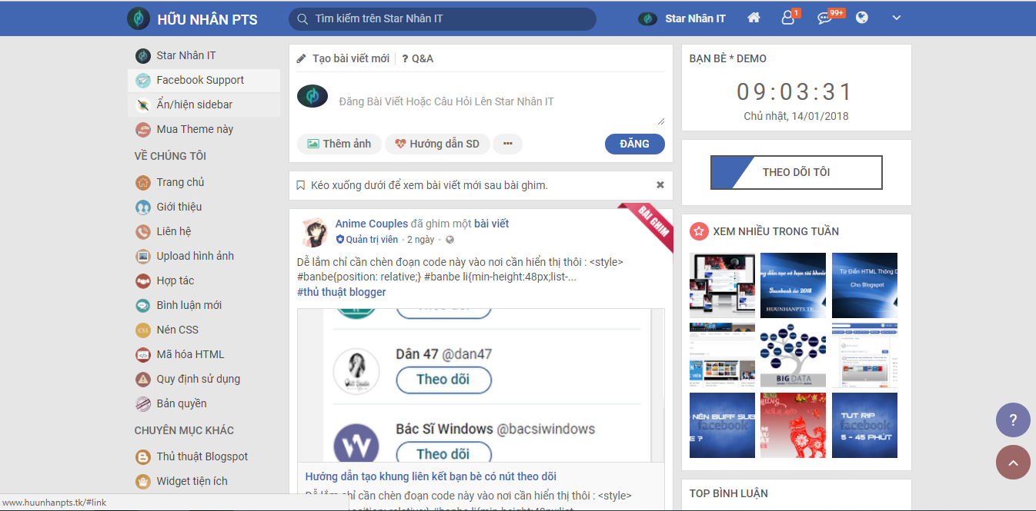This screenshot has width=1036, height=511.
Task: Open the TUT RIP facebook thumbnail
Action: click(864, 426)
